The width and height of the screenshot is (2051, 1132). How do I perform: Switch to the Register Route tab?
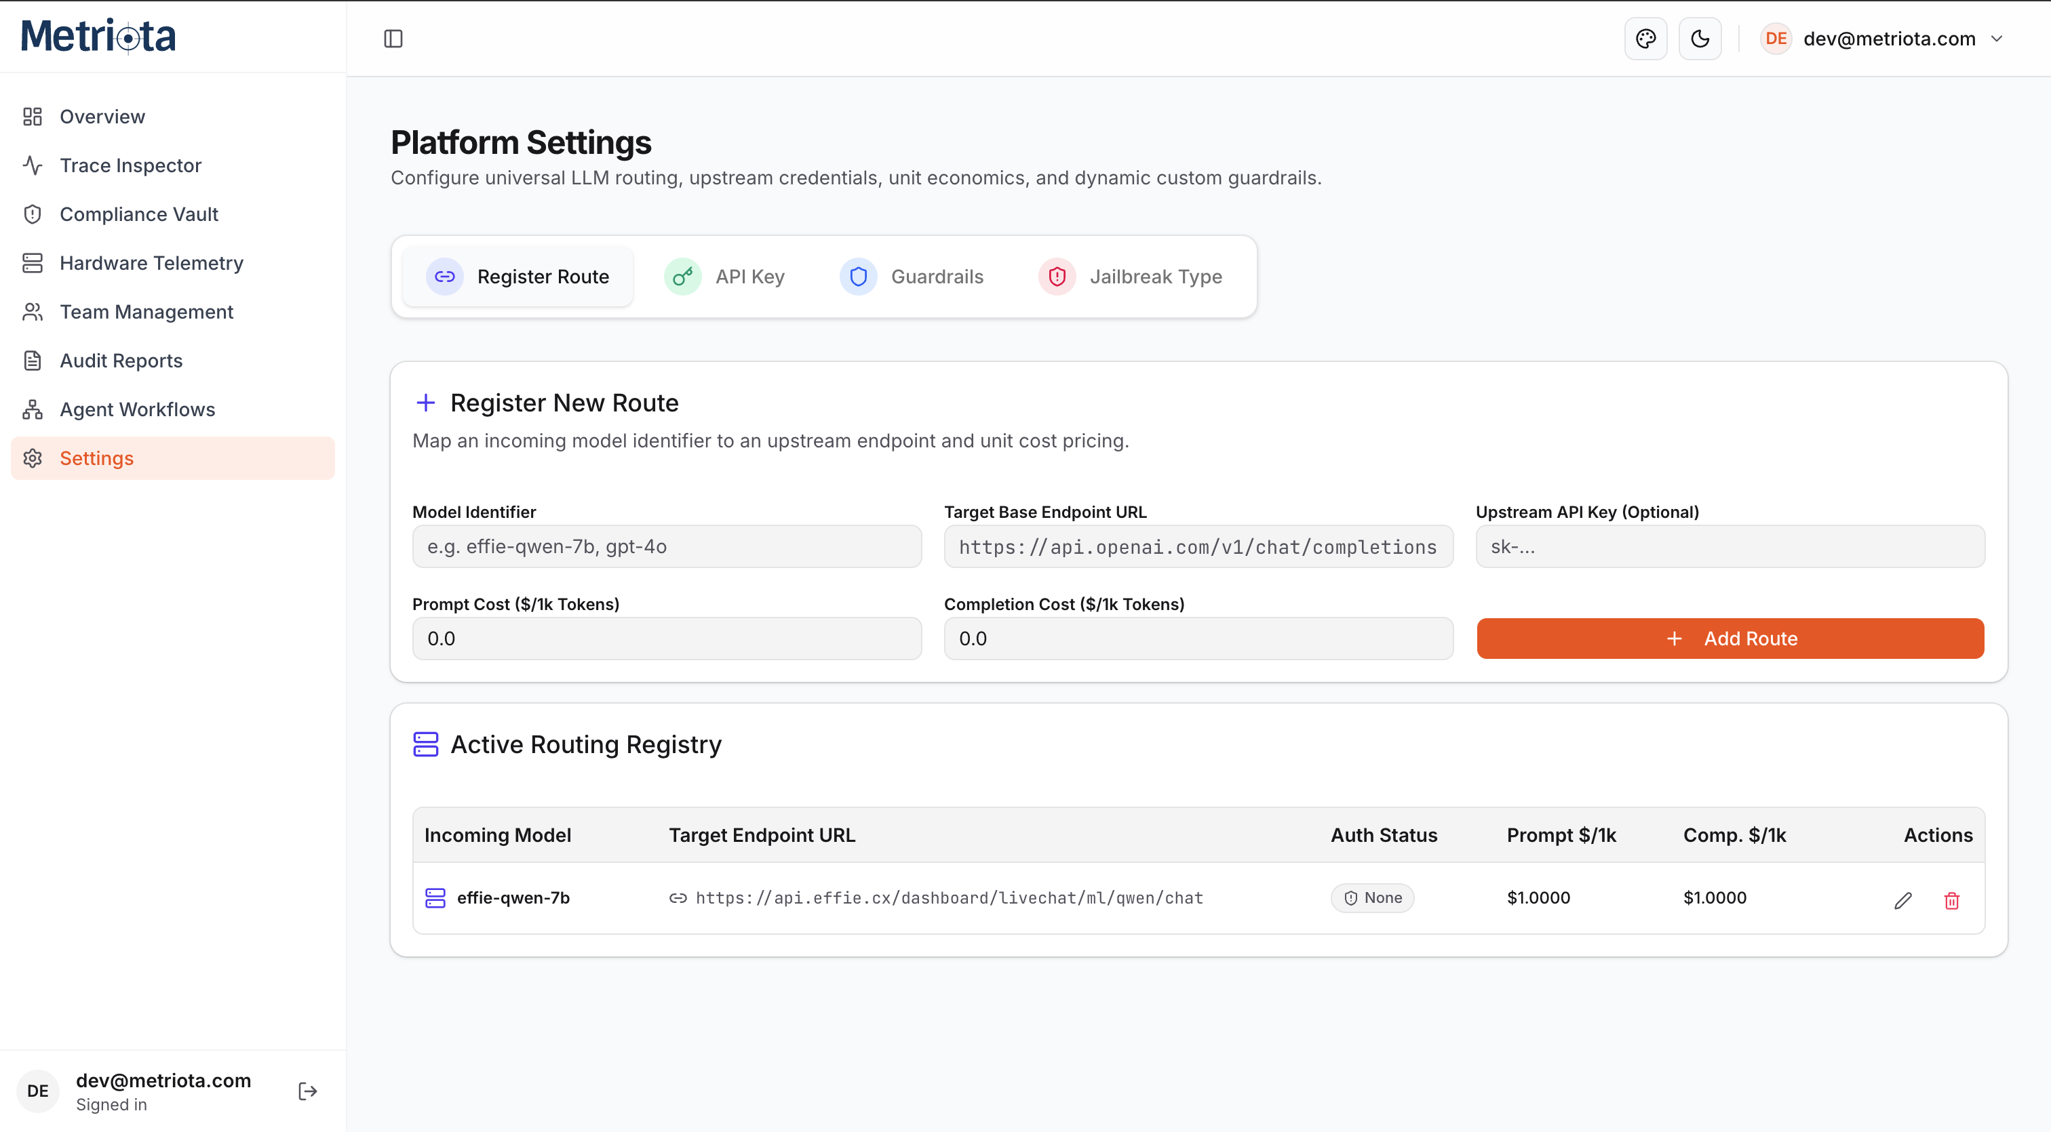[517, 276]
